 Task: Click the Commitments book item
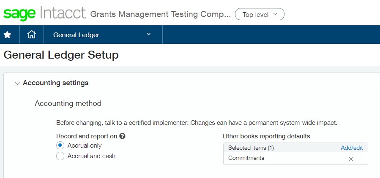click(246, 158)
